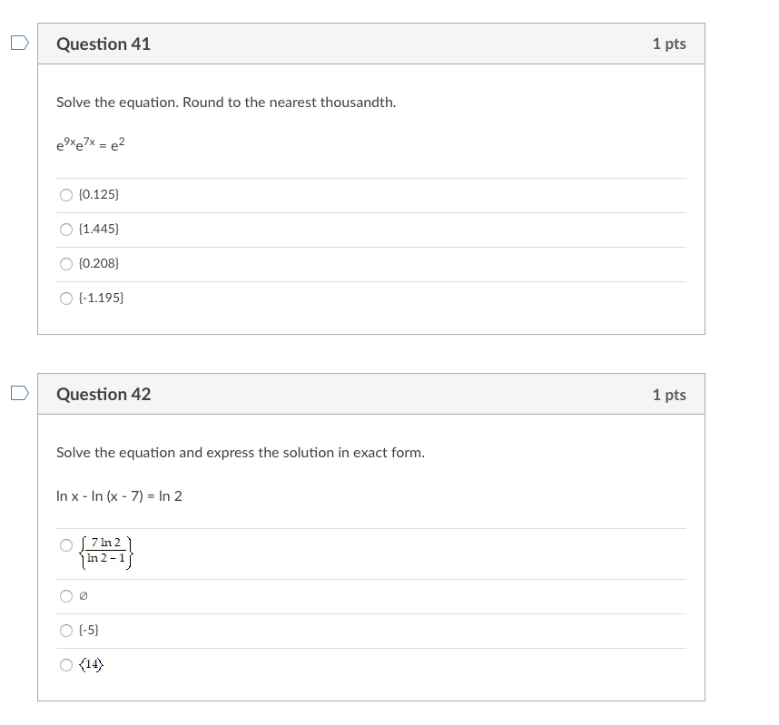Viewport: 779px width, 725px height.
Task: Select answer {1.445} for Question 41
Action: point(65,229)
